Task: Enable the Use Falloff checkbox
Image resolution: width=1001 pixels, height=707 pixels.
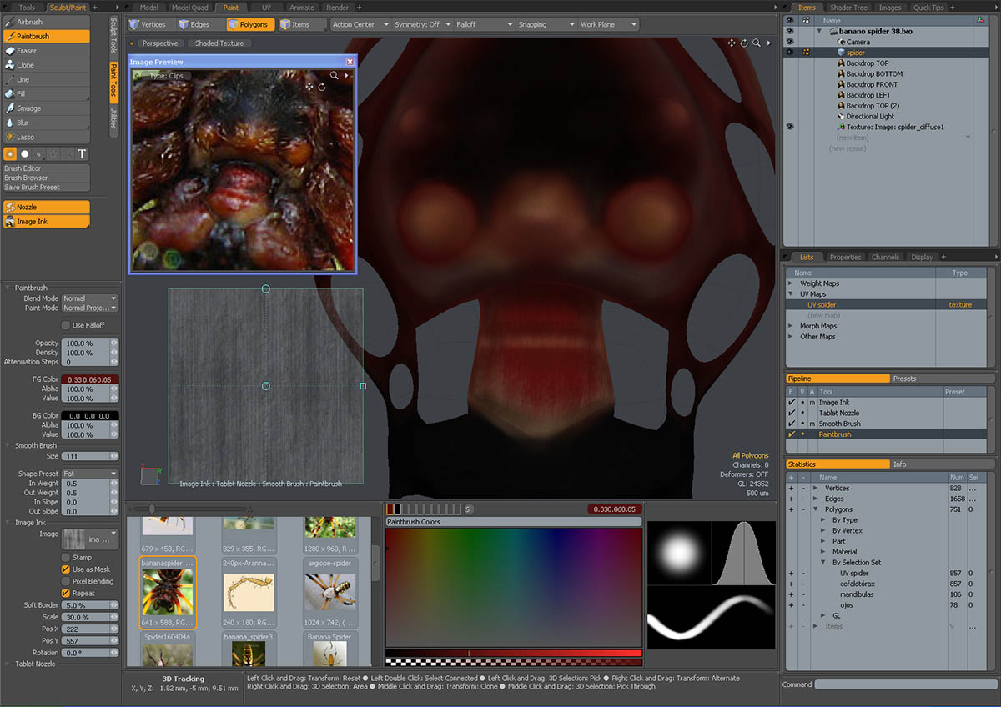Action: (x=66, y=325)
